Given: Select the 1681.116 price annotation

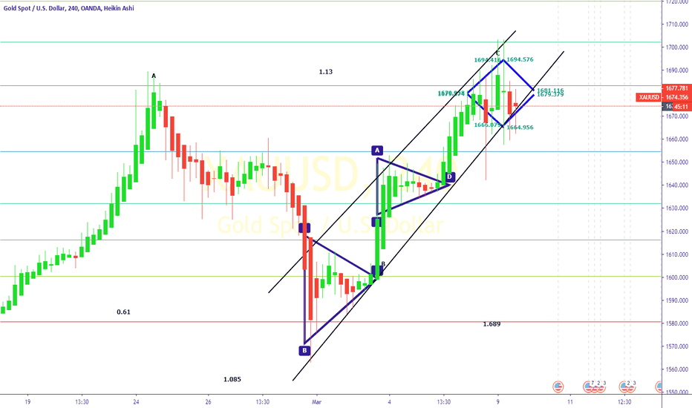Looking at the screenshot, I should pyautogui.click(x=550, y=91).
